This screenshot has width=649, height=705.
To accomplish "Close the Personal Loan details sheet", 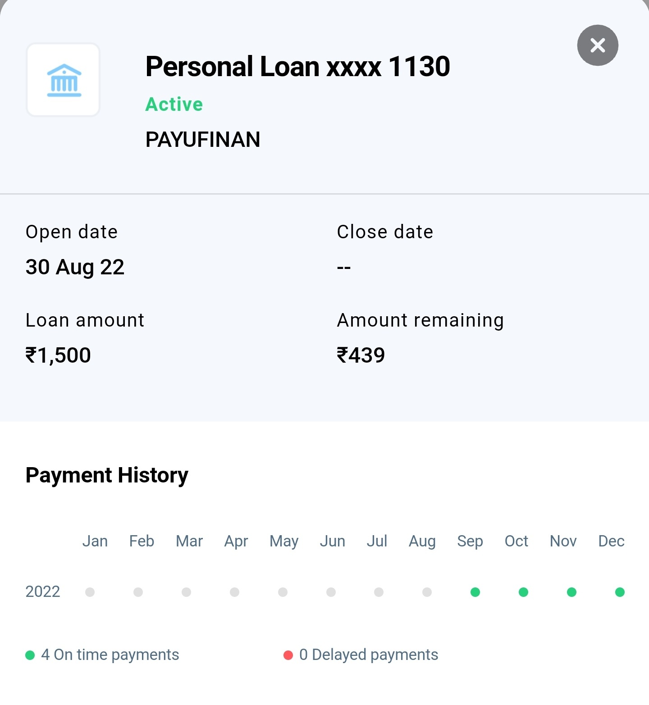I will (598, 45).
